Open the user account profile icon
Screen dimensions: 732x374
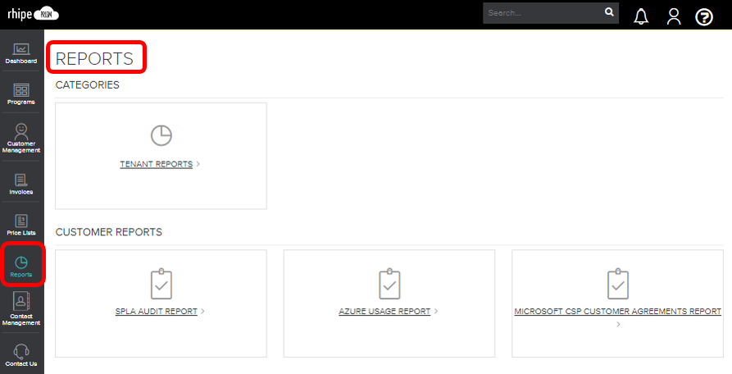tap(674, 16)
